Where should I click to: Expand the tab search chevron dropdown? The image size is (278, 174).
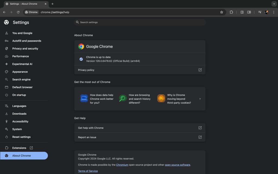coord(274,4)
